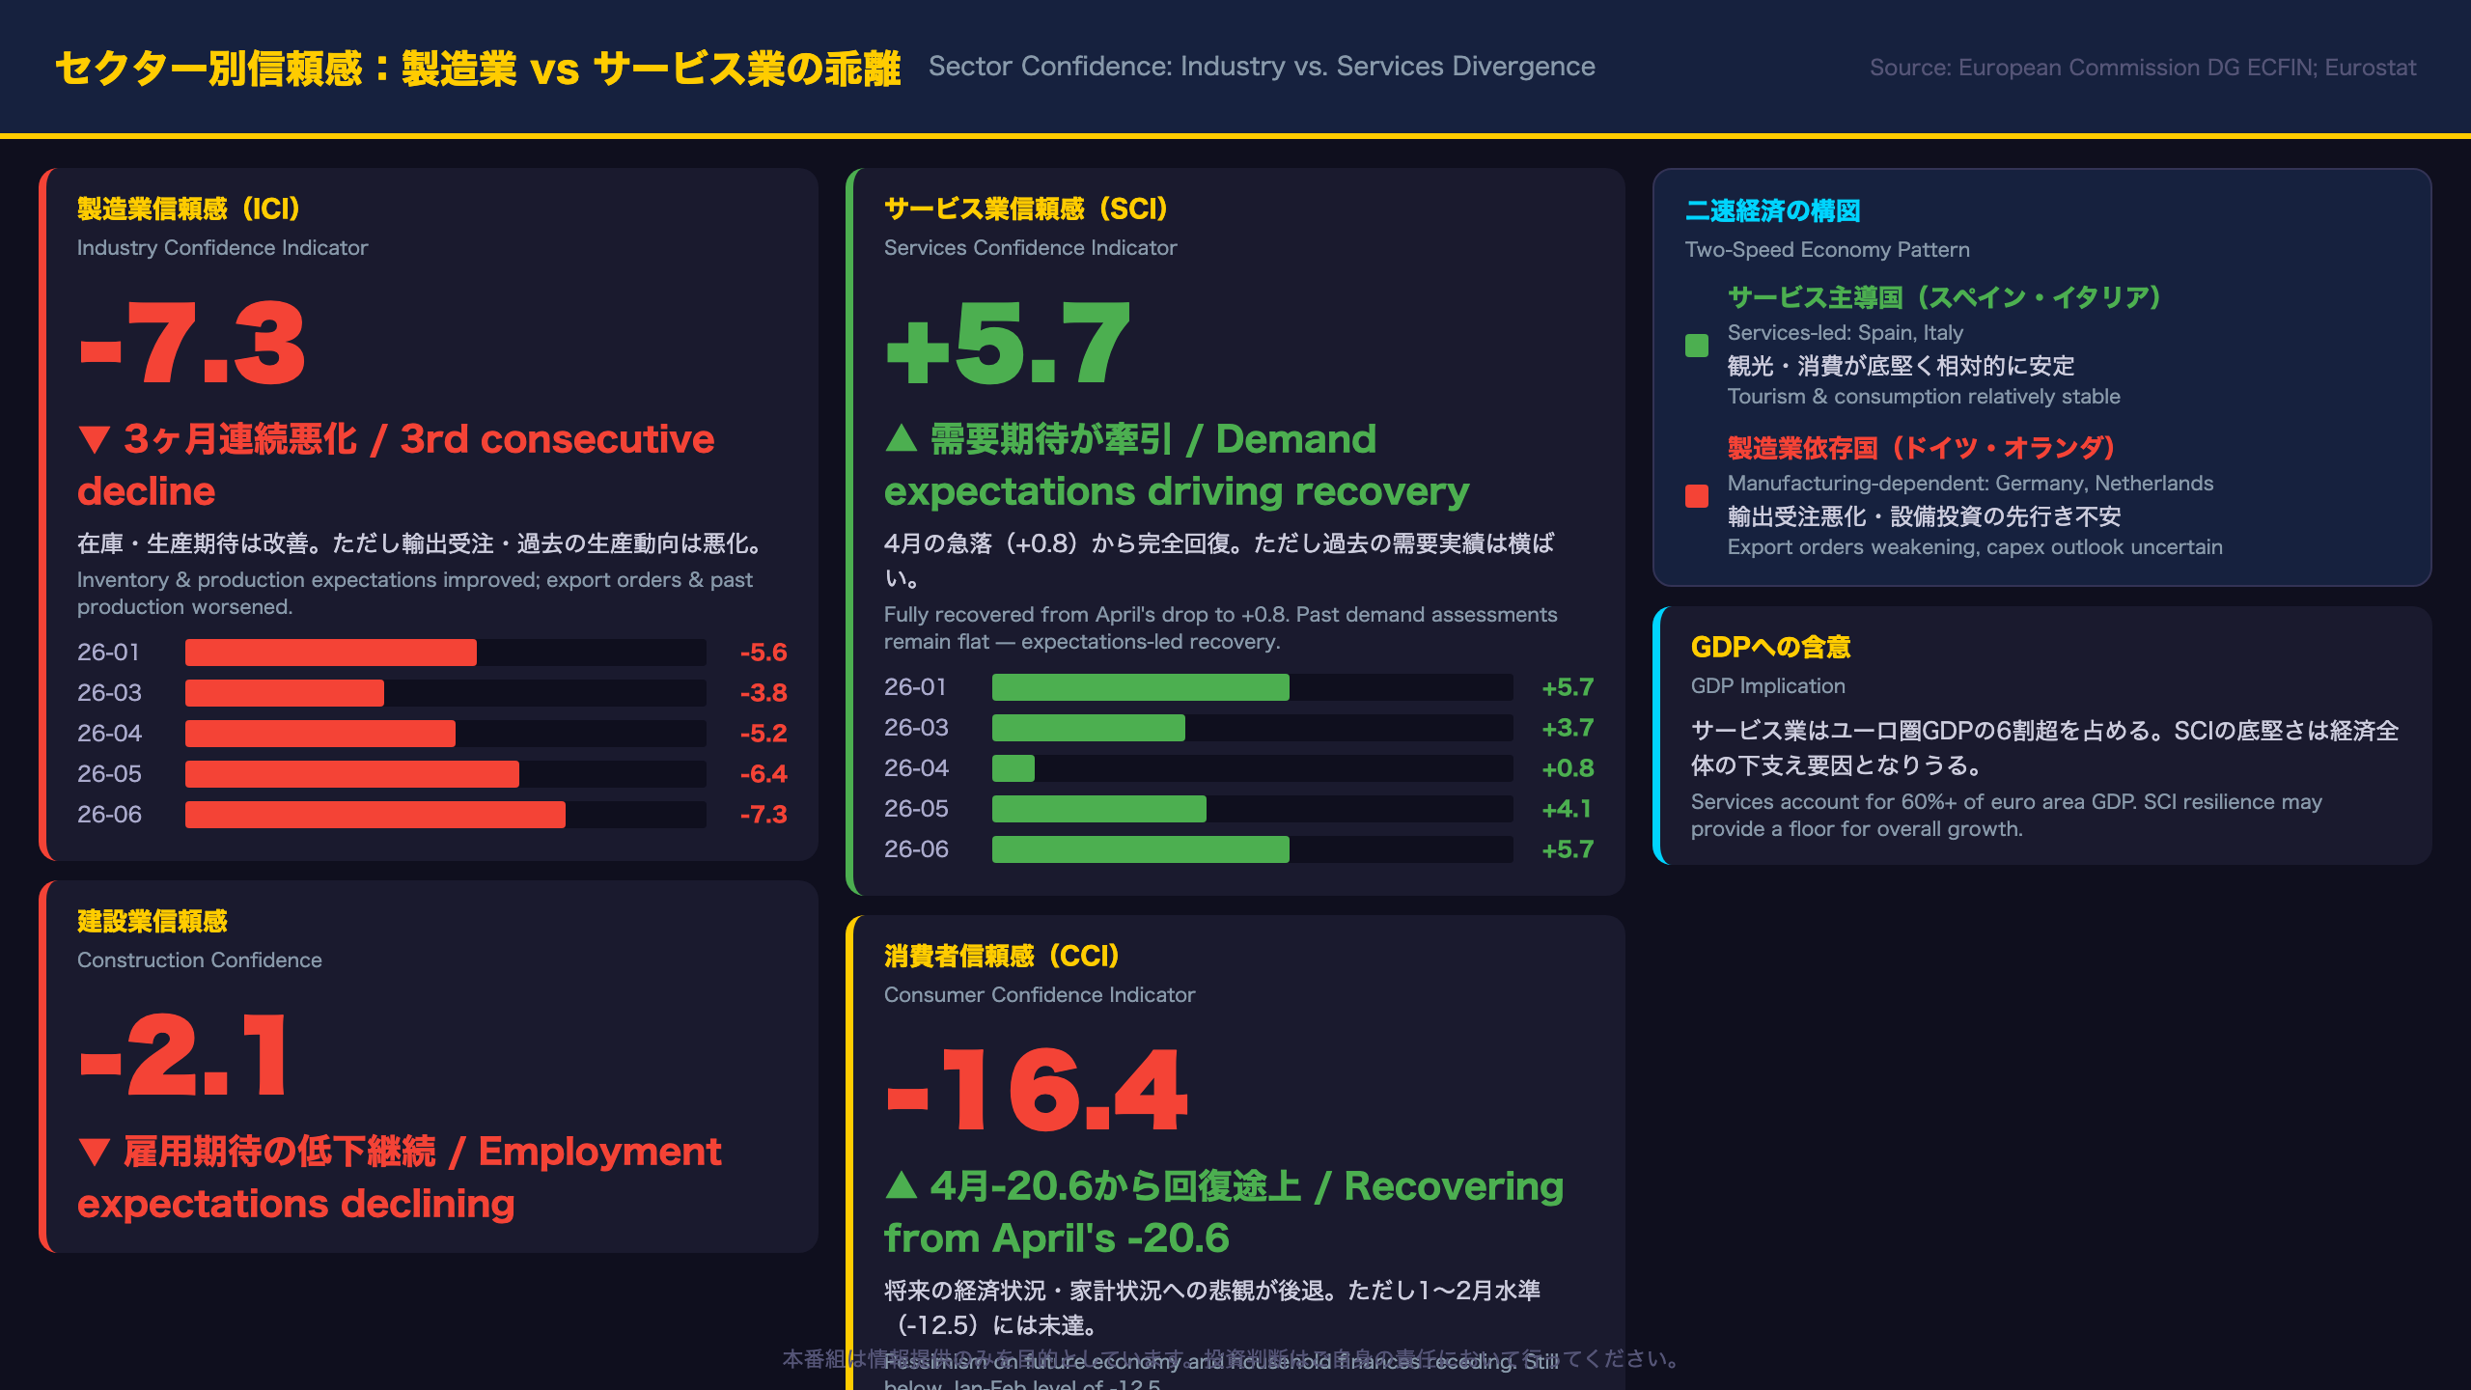
Task: Click the -6.4 value in the ICI list
Action: click(764, 774)
